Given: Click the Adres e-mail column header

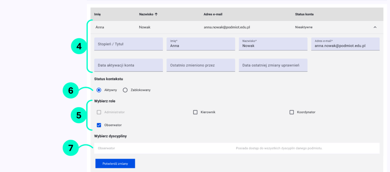Looking at the screenshot, I should tap(213, 14).
